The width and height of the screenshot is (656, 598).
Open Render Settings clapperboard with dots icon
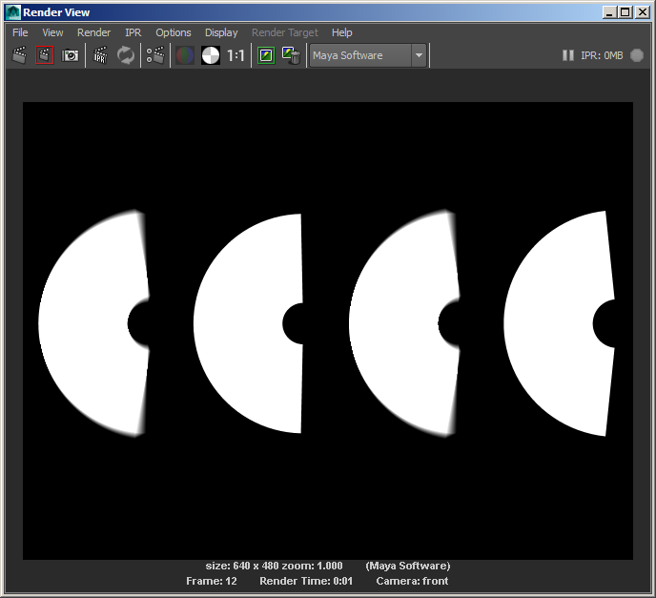[x=155, y=55]
